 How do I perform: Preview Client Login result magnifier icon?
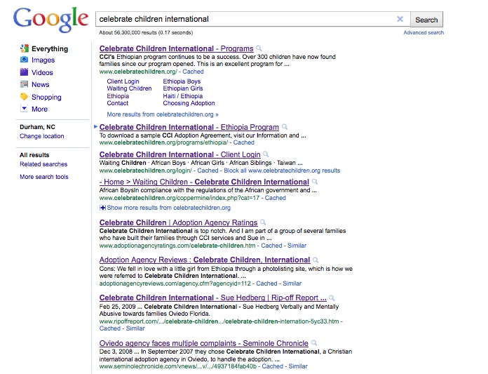coord(266,154)
